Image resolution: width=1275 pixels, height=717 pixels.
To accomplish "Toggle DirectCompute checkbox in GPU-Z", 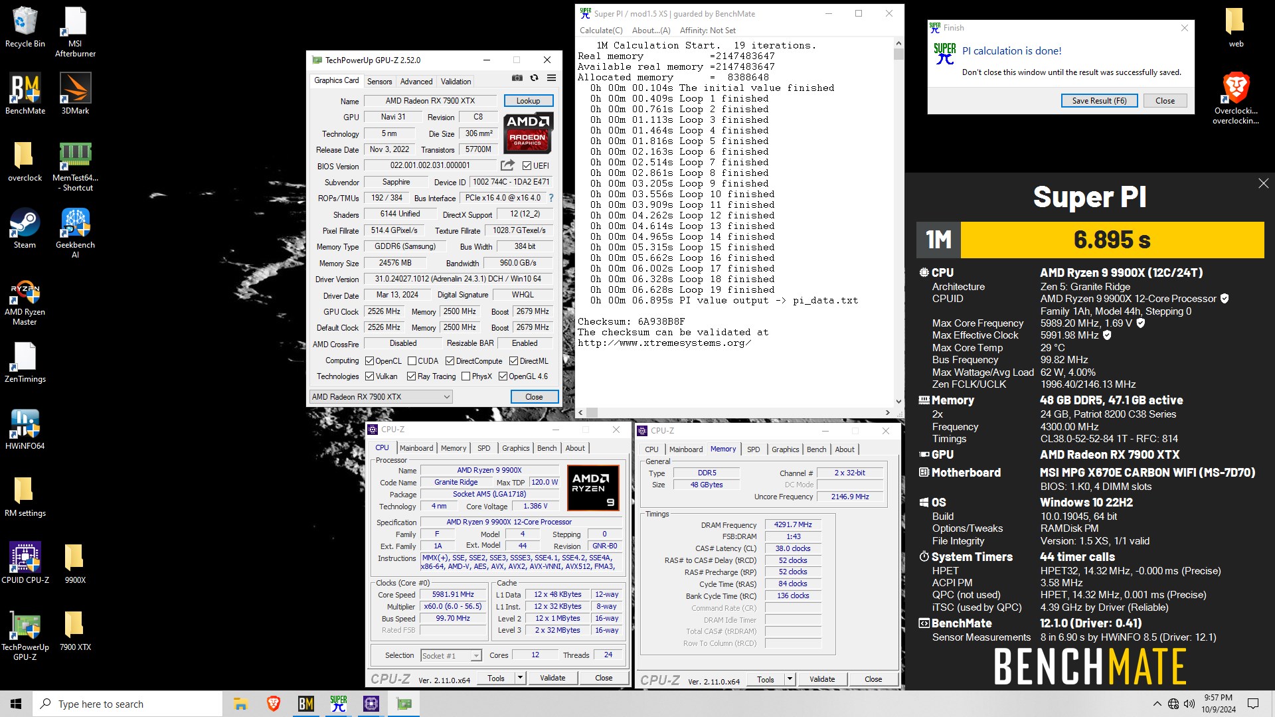I will pos(450,361).
